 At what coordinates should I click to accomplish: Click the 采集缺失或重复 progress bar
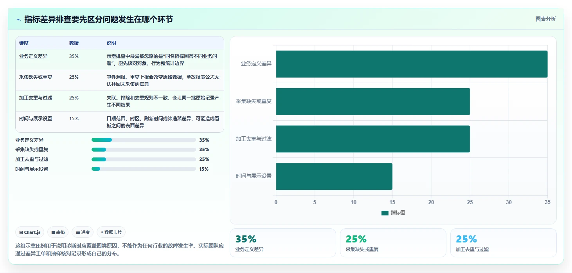click(x=144, y=150)
